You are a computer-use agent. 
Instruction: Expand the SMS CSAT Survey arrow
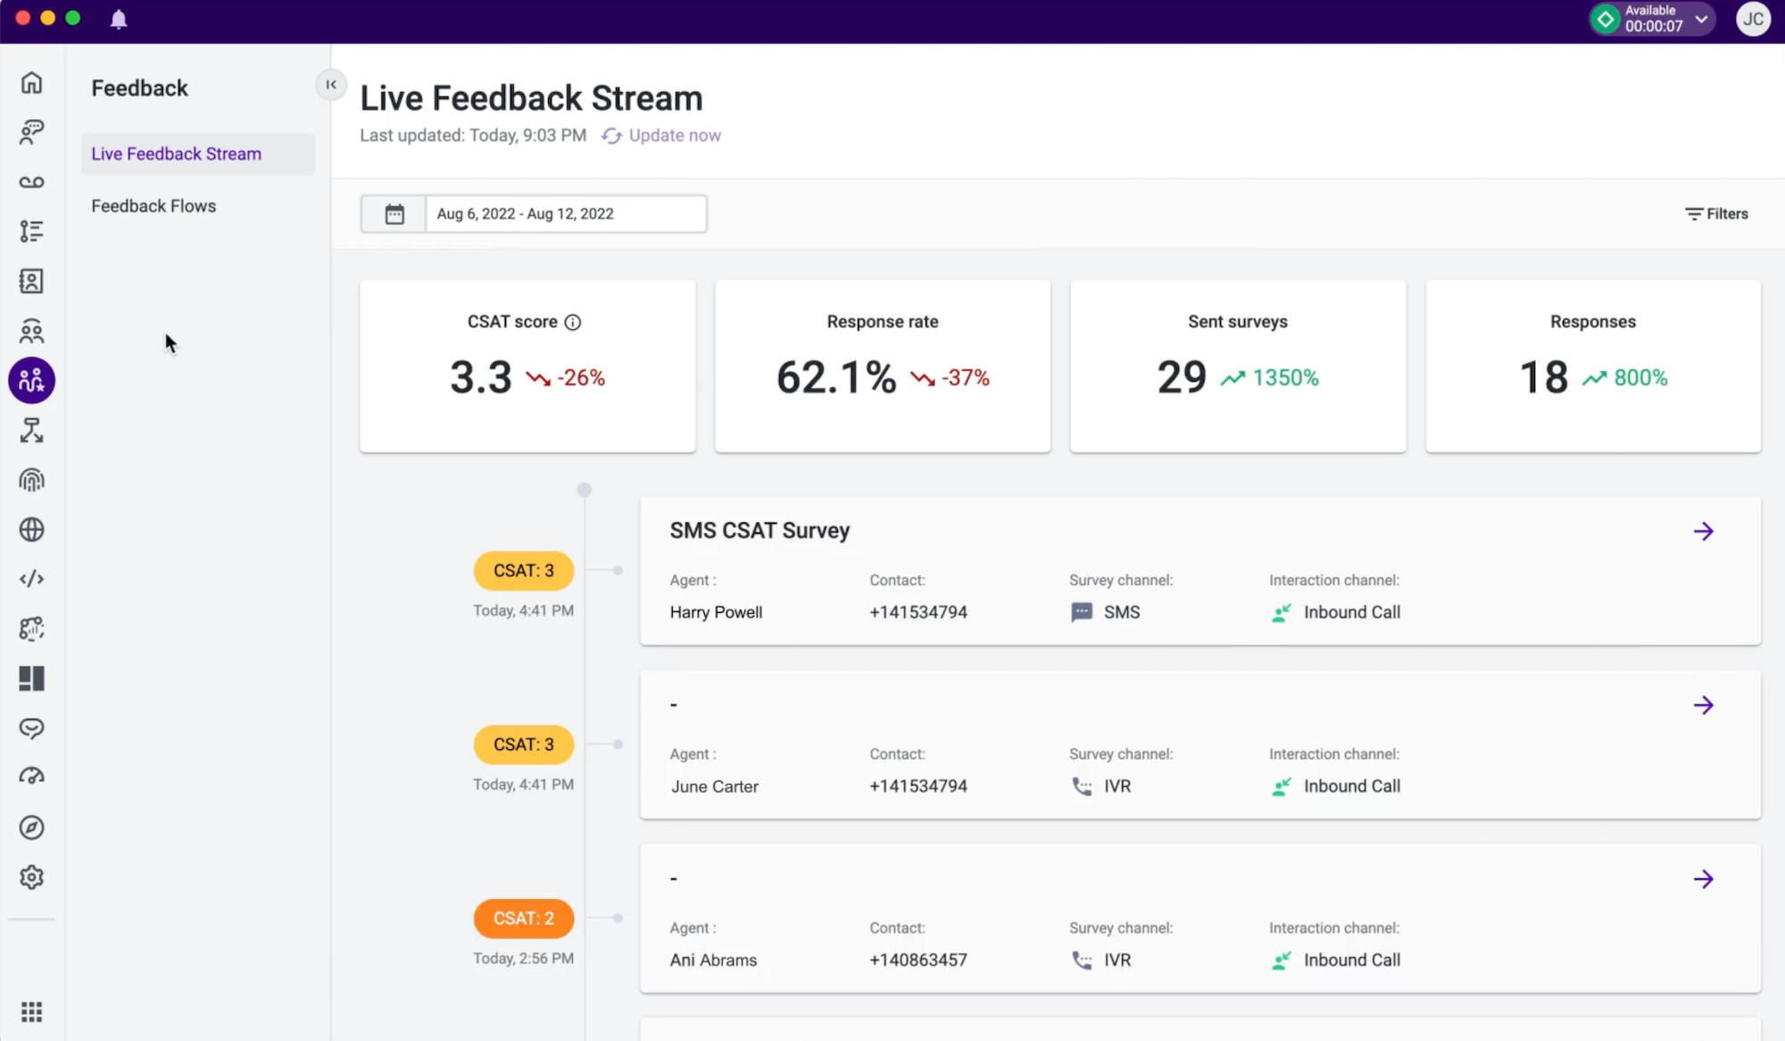pyautogui.click(x=1703, y=531)
